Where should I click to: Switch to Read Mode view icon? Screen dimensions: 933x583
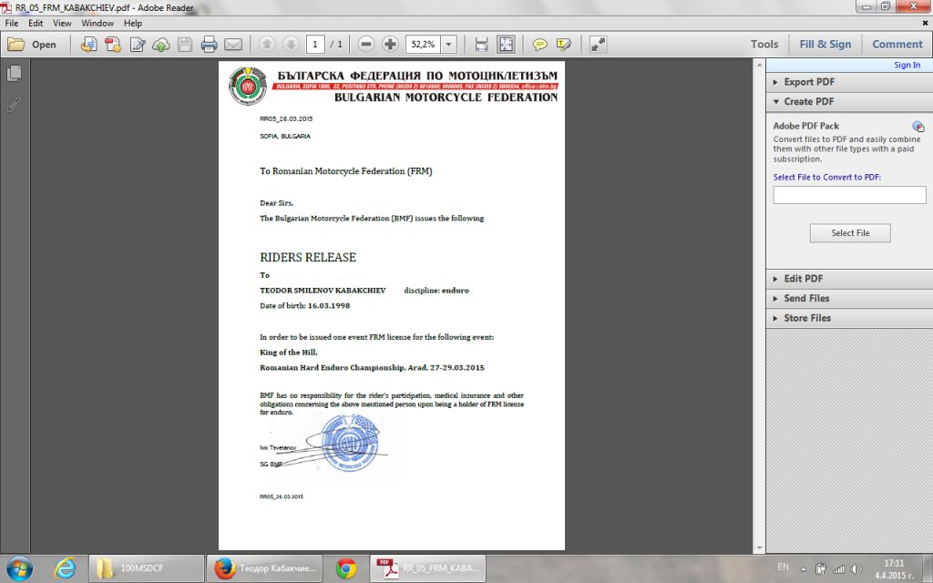(598, 45)
